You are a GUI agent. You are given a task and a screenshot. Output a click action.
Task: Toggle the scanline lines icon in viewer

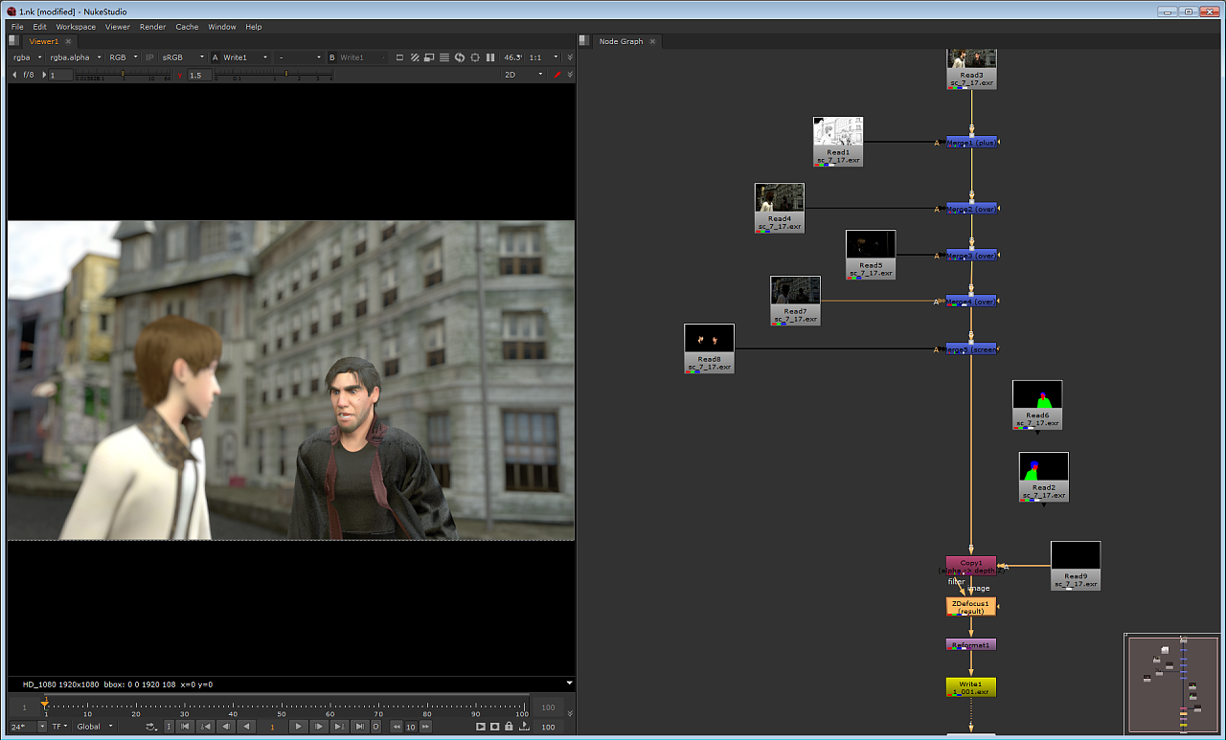point(444,57)
